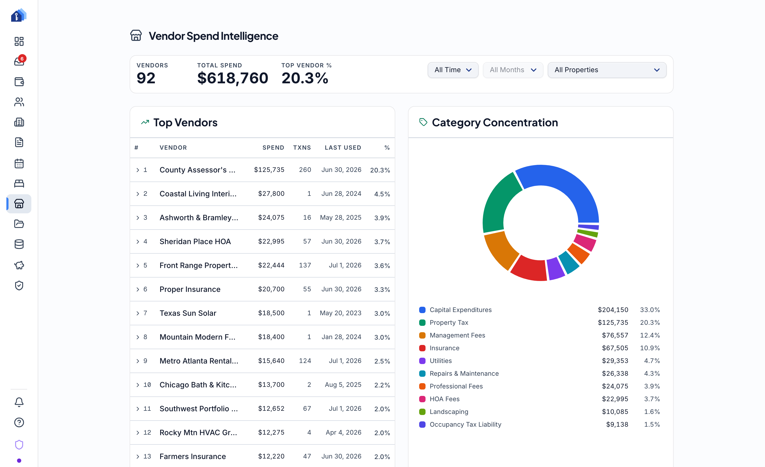Click the Management Fees legend label

pos(457,335)
